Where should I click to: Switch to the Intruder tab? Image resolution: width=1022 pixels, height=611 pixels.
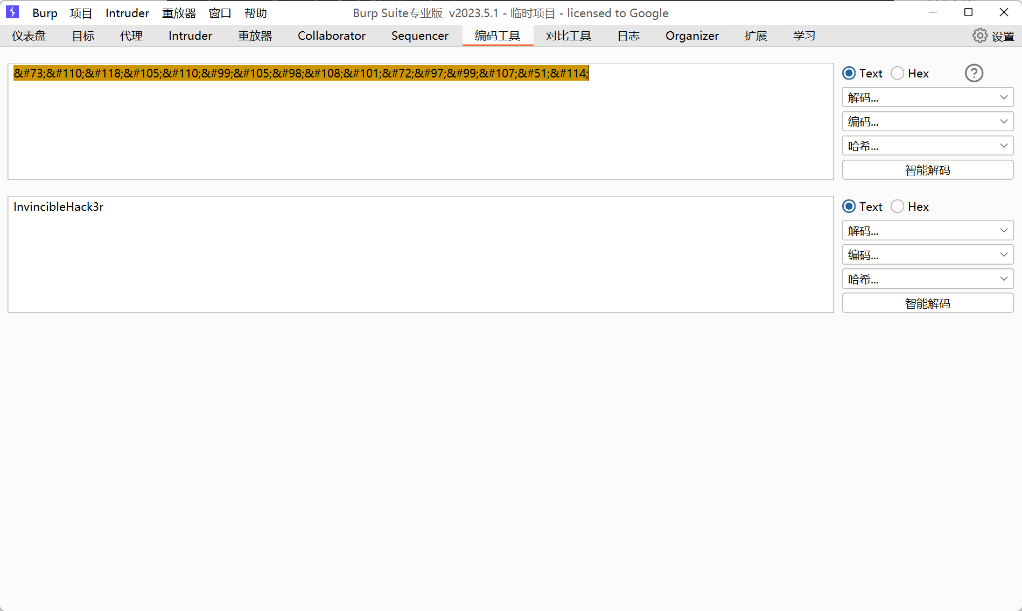[x=190, y=35]
